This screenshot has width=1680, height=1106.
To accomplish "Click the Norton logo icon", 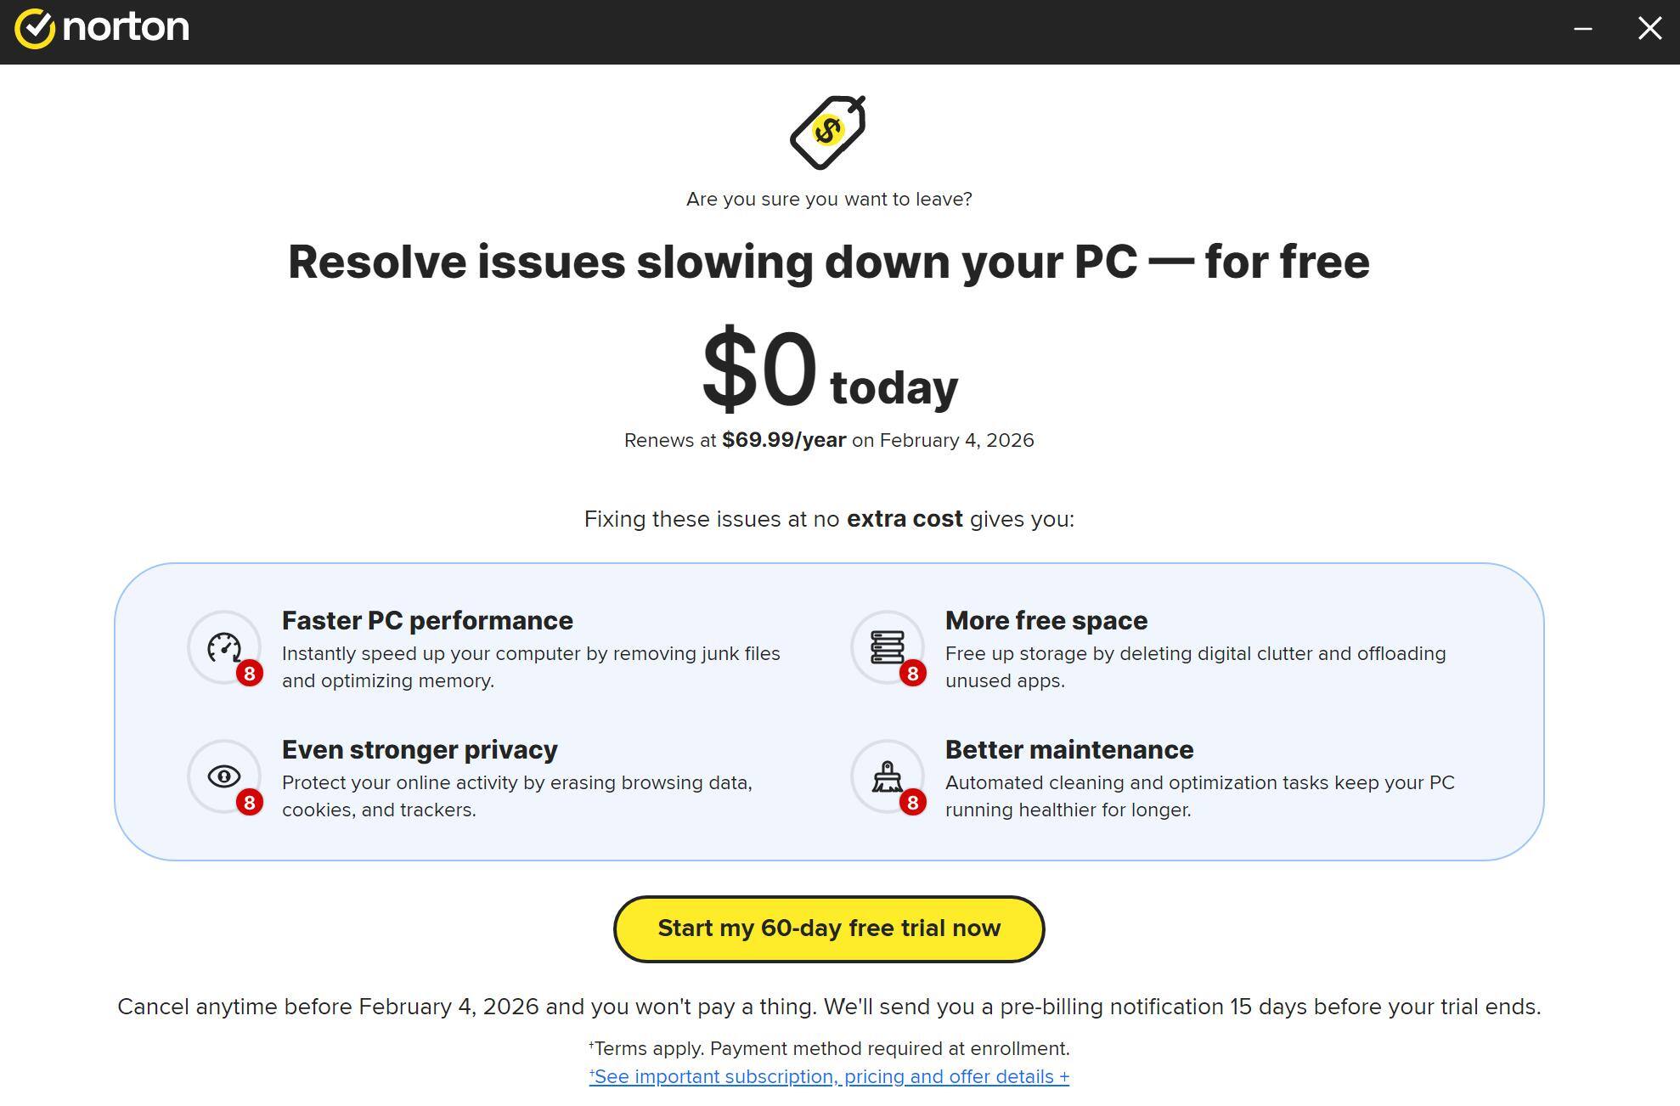I will (35, 26).
